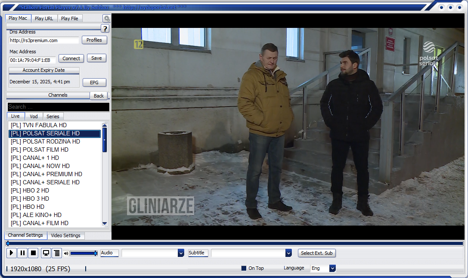Image resolution: width=468 pixels, height=278 pixels.
Task: Open the Vod tab
Action: [x=34, y=116]
